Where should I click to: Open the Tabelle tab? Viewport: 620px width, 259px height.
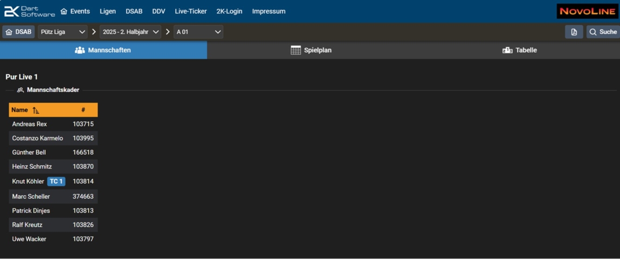pos(519,50)
